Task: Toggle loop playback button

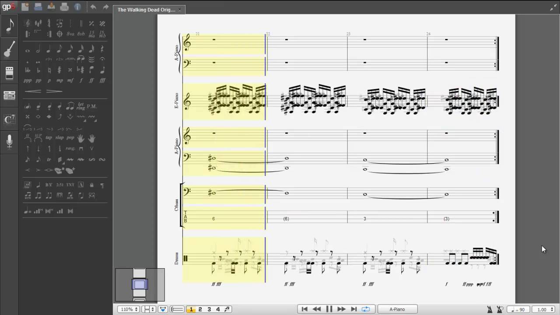Action: (366, 309)
